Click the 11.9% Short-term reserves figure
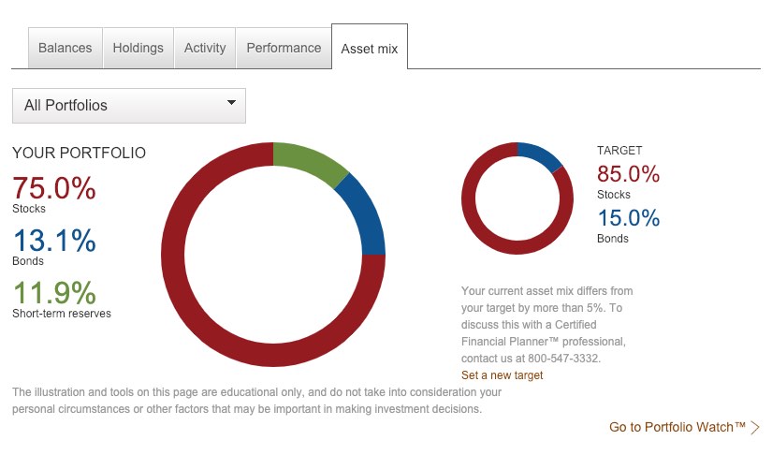 click(54, 293)
